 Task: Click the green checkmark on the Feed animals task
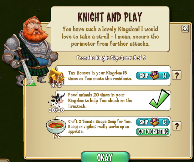(159, 99)
